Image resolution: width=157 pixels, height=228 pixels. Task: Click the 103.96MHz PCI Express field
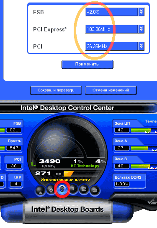(112, 29)
